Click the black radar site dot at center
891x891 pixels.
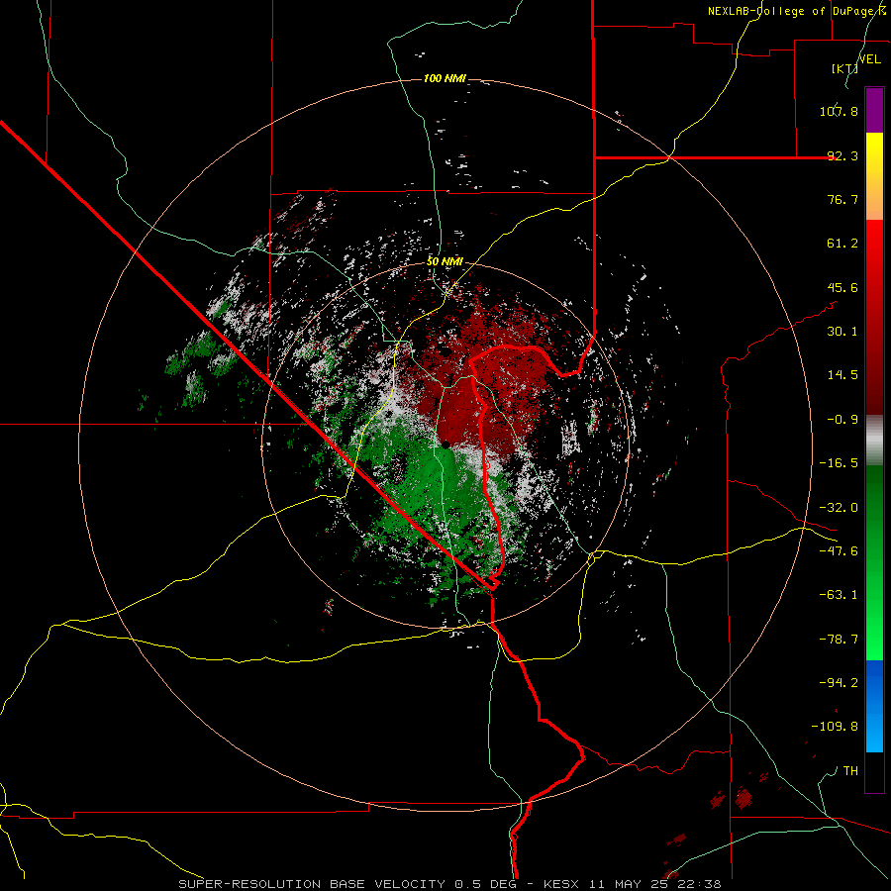[x=446, y=445]
